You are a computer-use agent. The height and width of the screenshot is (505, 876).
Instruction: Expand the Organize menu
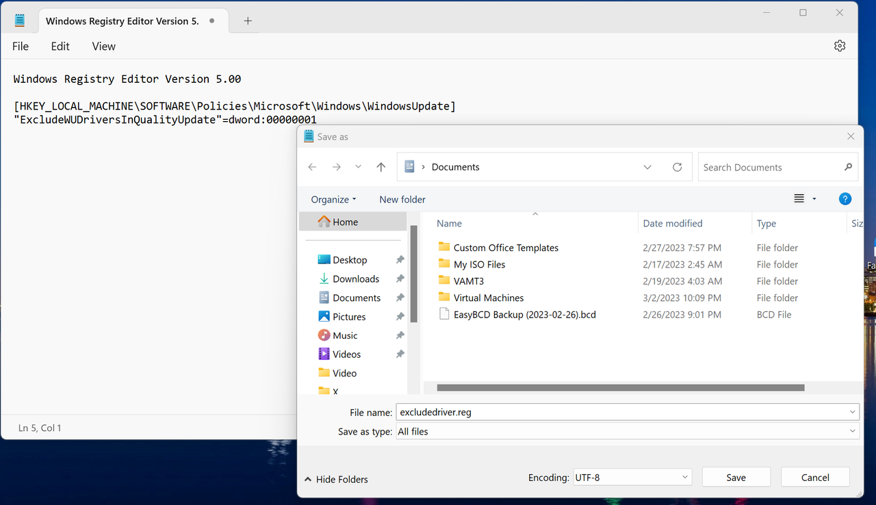coord(333,199)
